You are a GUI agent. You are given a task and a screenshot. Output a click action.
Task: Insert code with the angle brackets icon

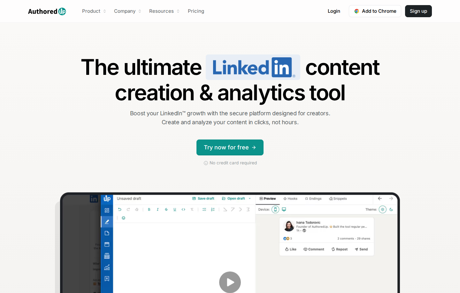(x=183, y=210)
